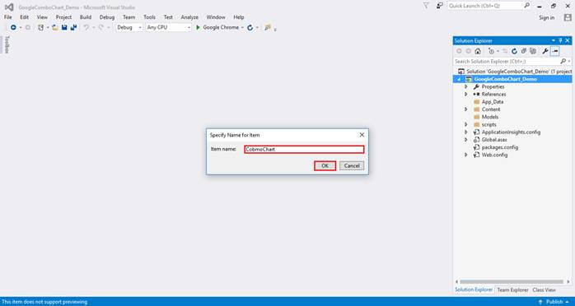Open the Toolbox side tab
The width and height of the screenshot is (575, 306).
[x=7, y=44]
